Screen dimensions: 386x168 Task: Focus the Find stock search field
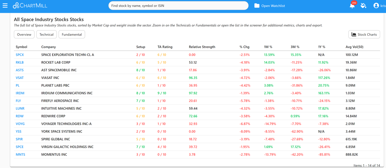(x=179, y=6)
